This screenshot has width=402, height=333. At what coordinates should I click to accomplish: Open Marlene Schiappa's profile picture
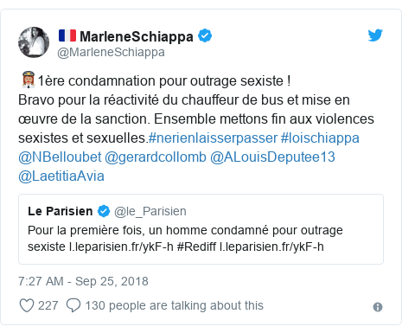(x=34, y=42)
